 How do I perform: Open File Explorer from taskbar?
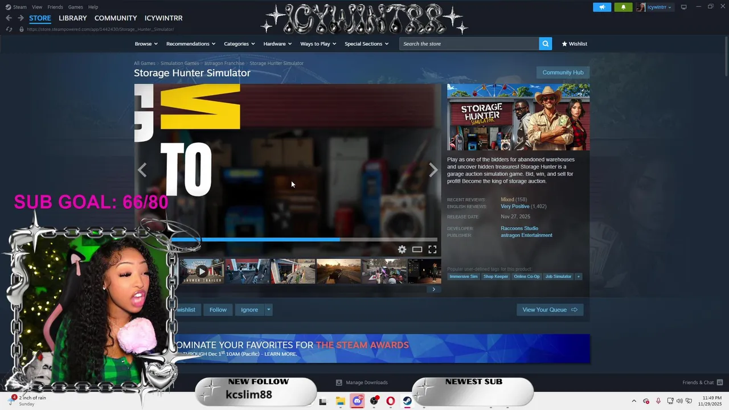[x=340, y=401]
